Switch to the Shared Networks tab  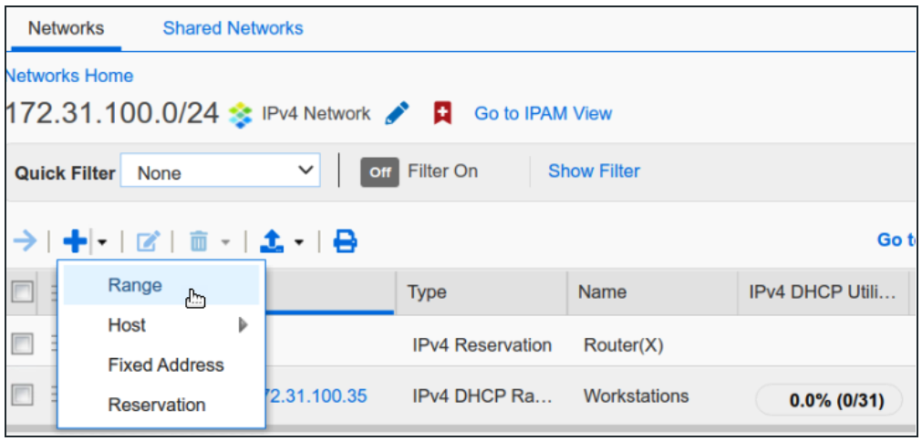[233, 28]
